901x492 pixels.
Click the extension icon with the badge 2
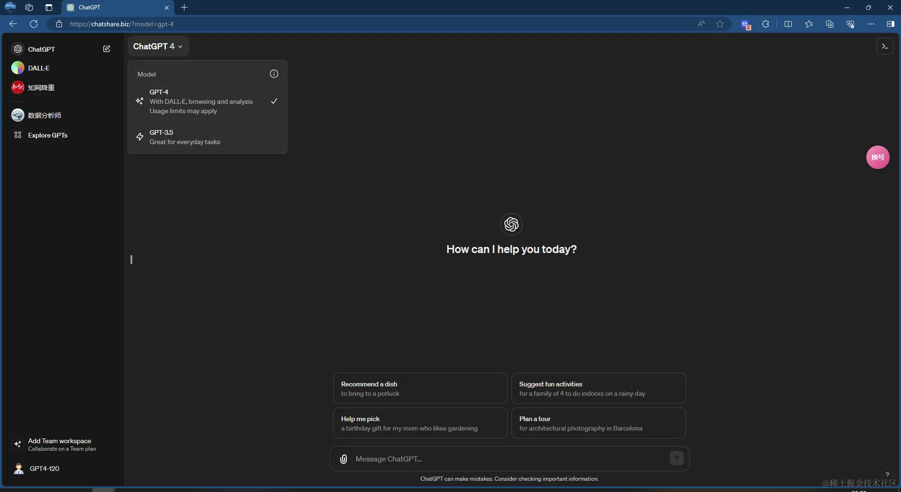tap(745, 24)
